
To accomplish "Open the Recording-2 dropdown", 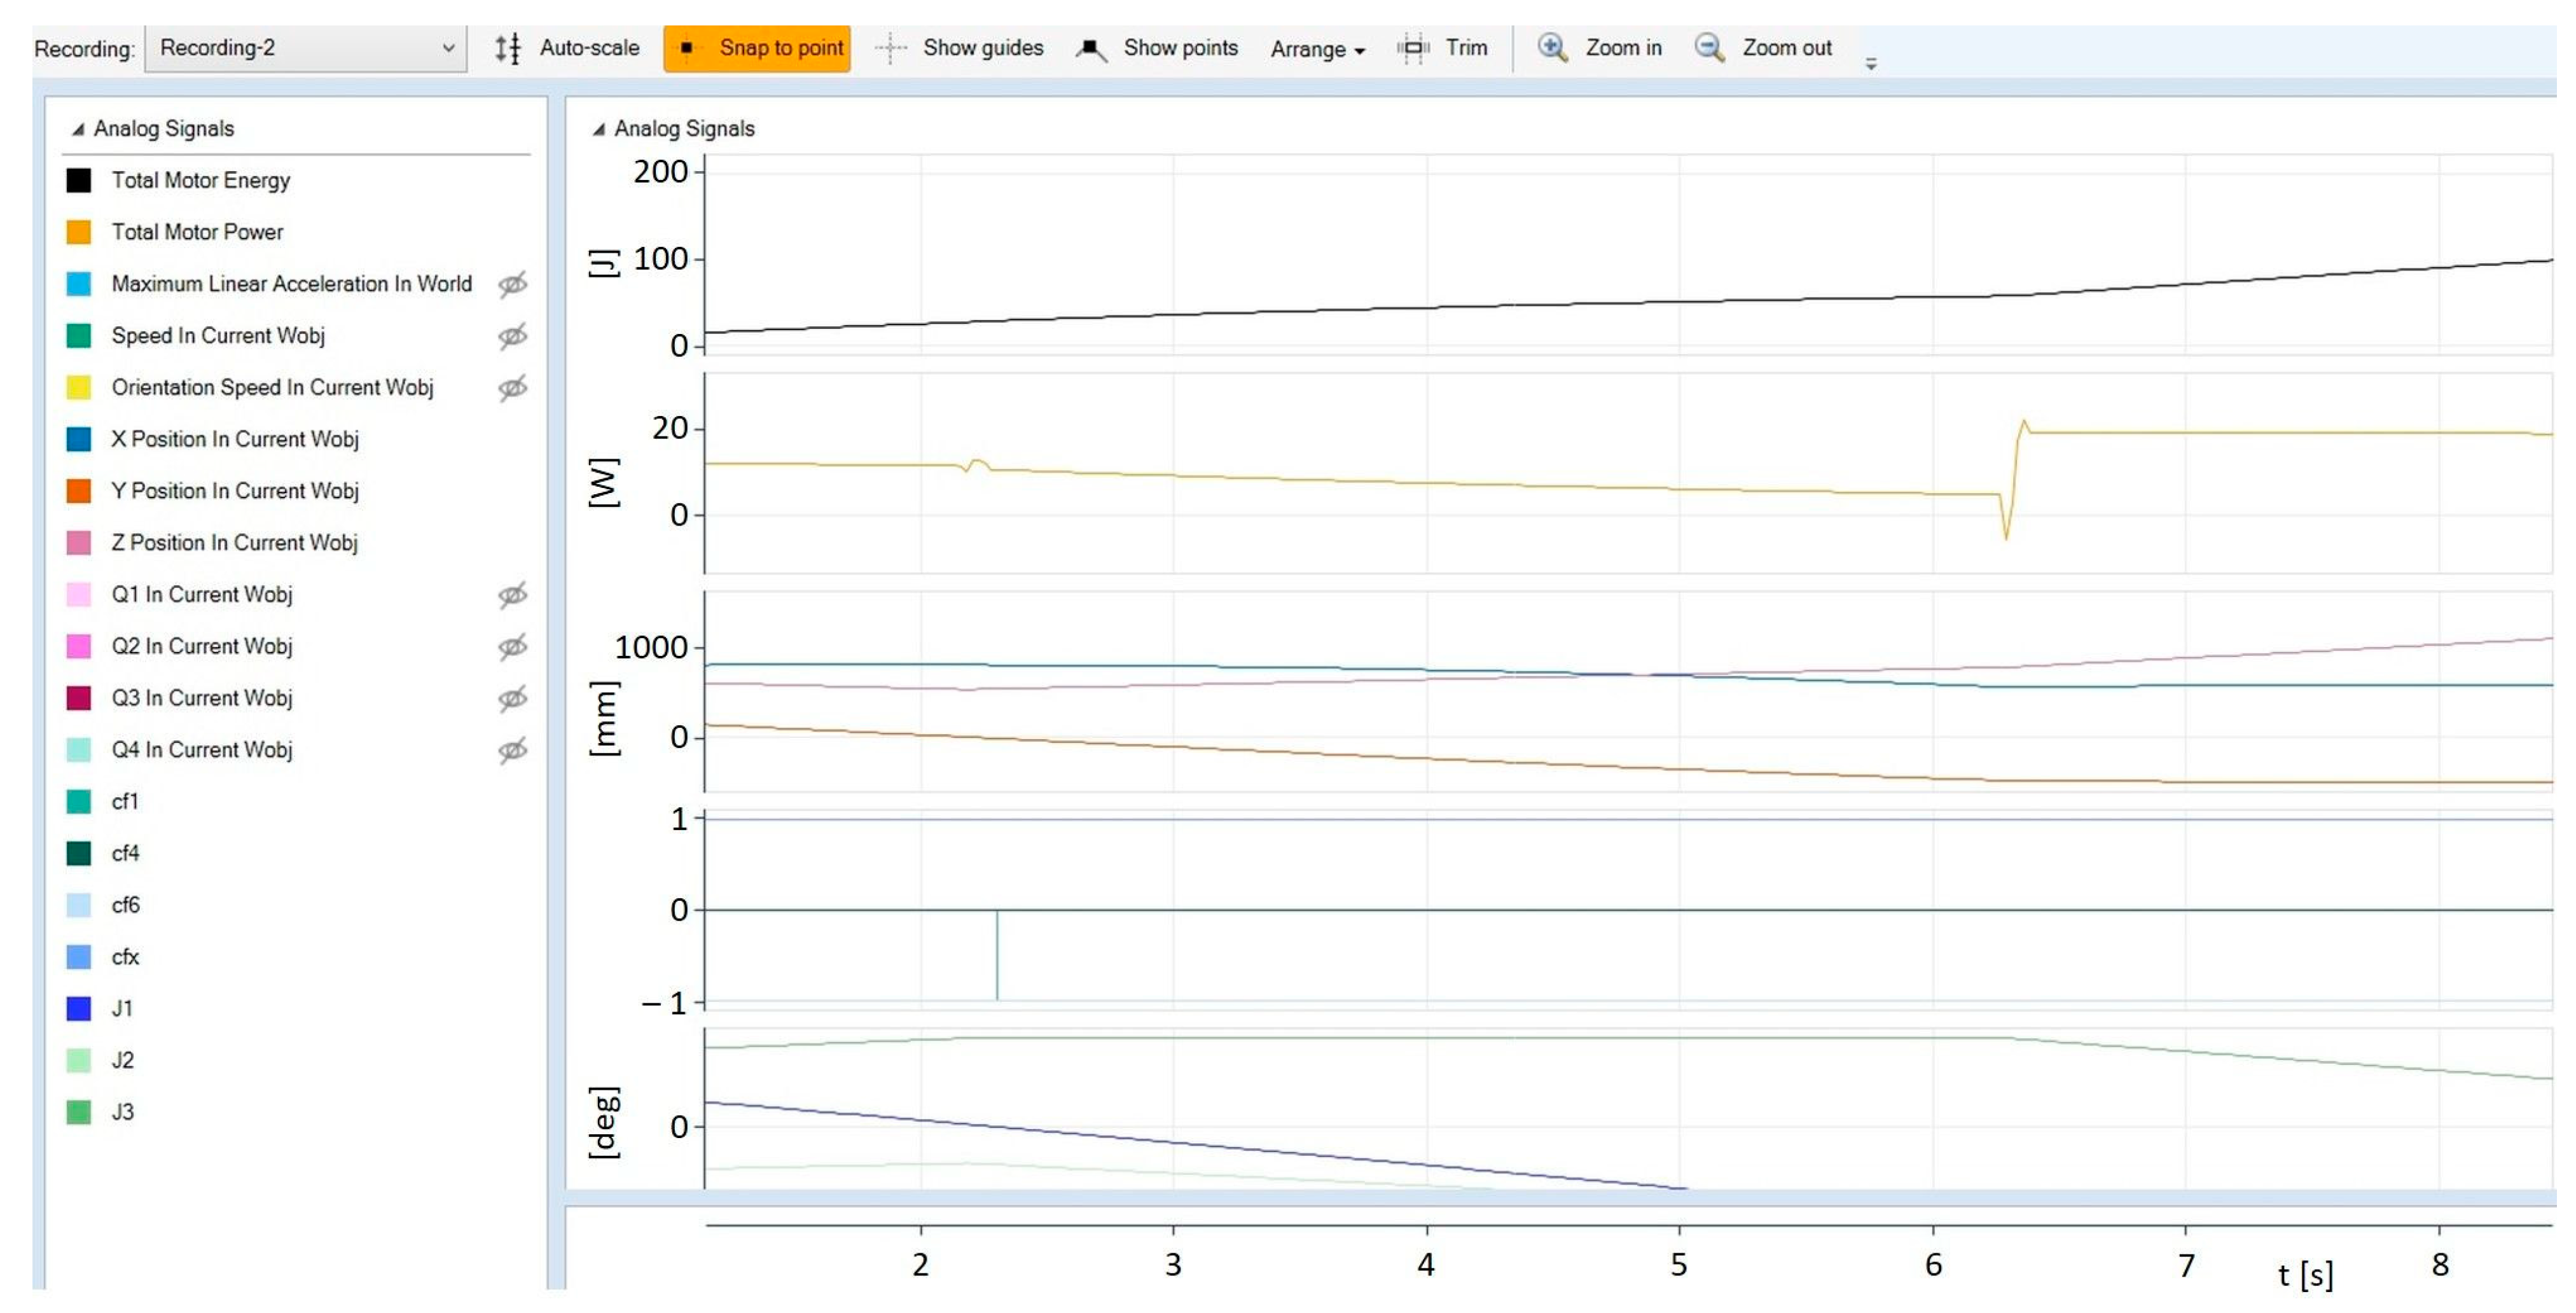I will click(x=305, y=48).
